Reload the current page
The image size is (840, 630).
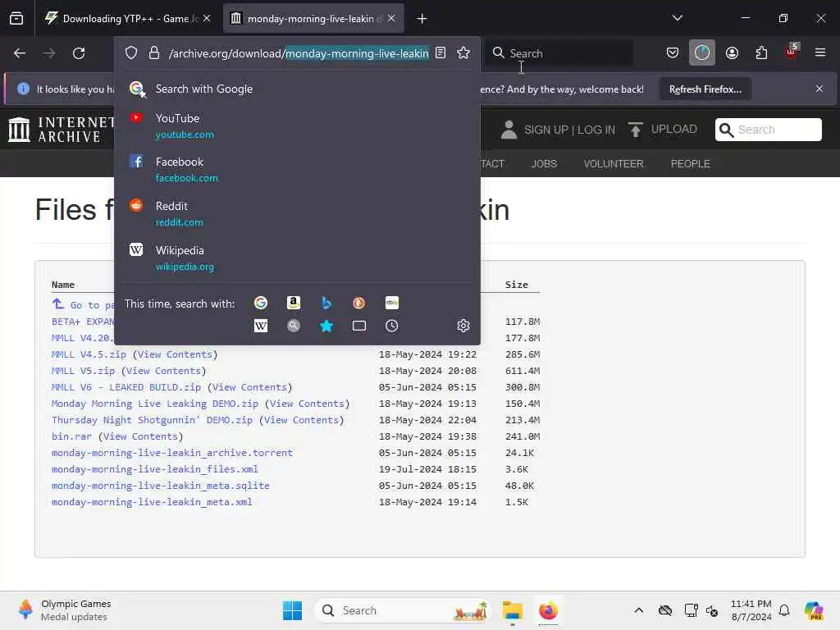pos(79,53)
